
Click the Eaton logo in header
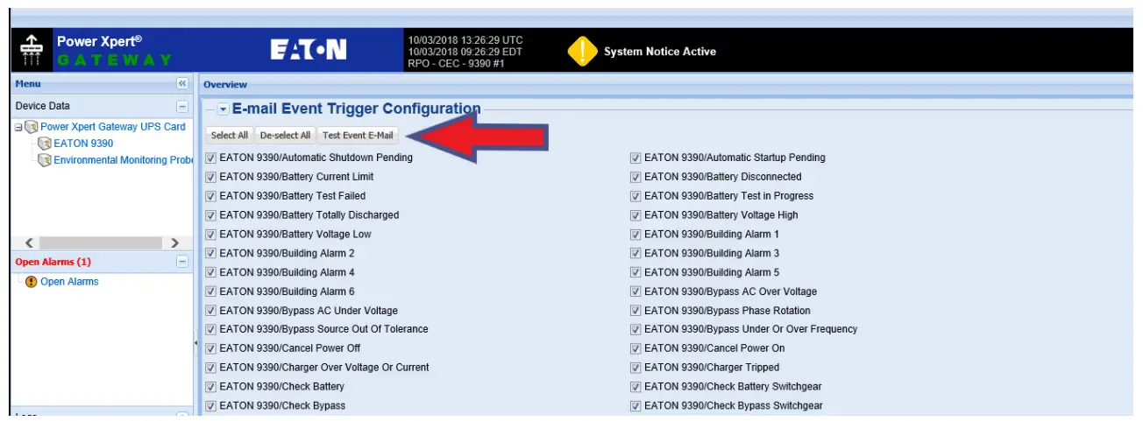(x=309, y=51)
